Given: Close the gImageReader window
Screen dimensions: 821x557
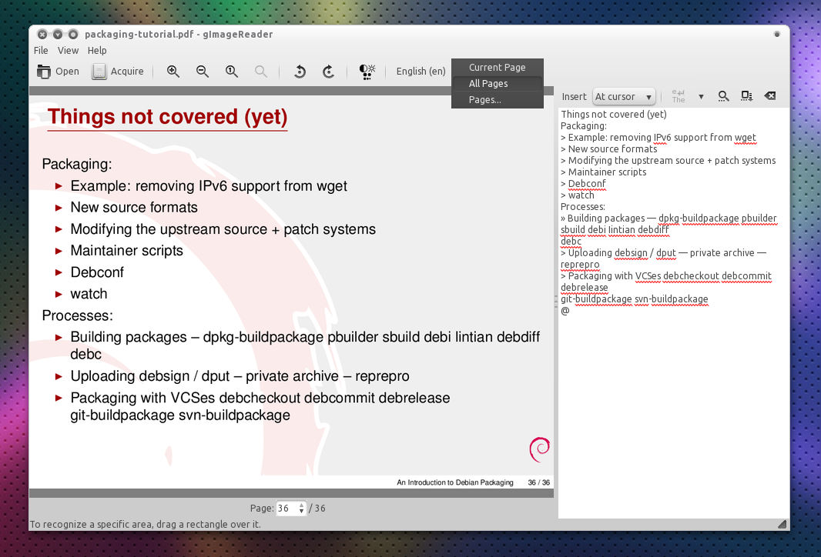Looking at the screenshot, I should click(42, 35).
